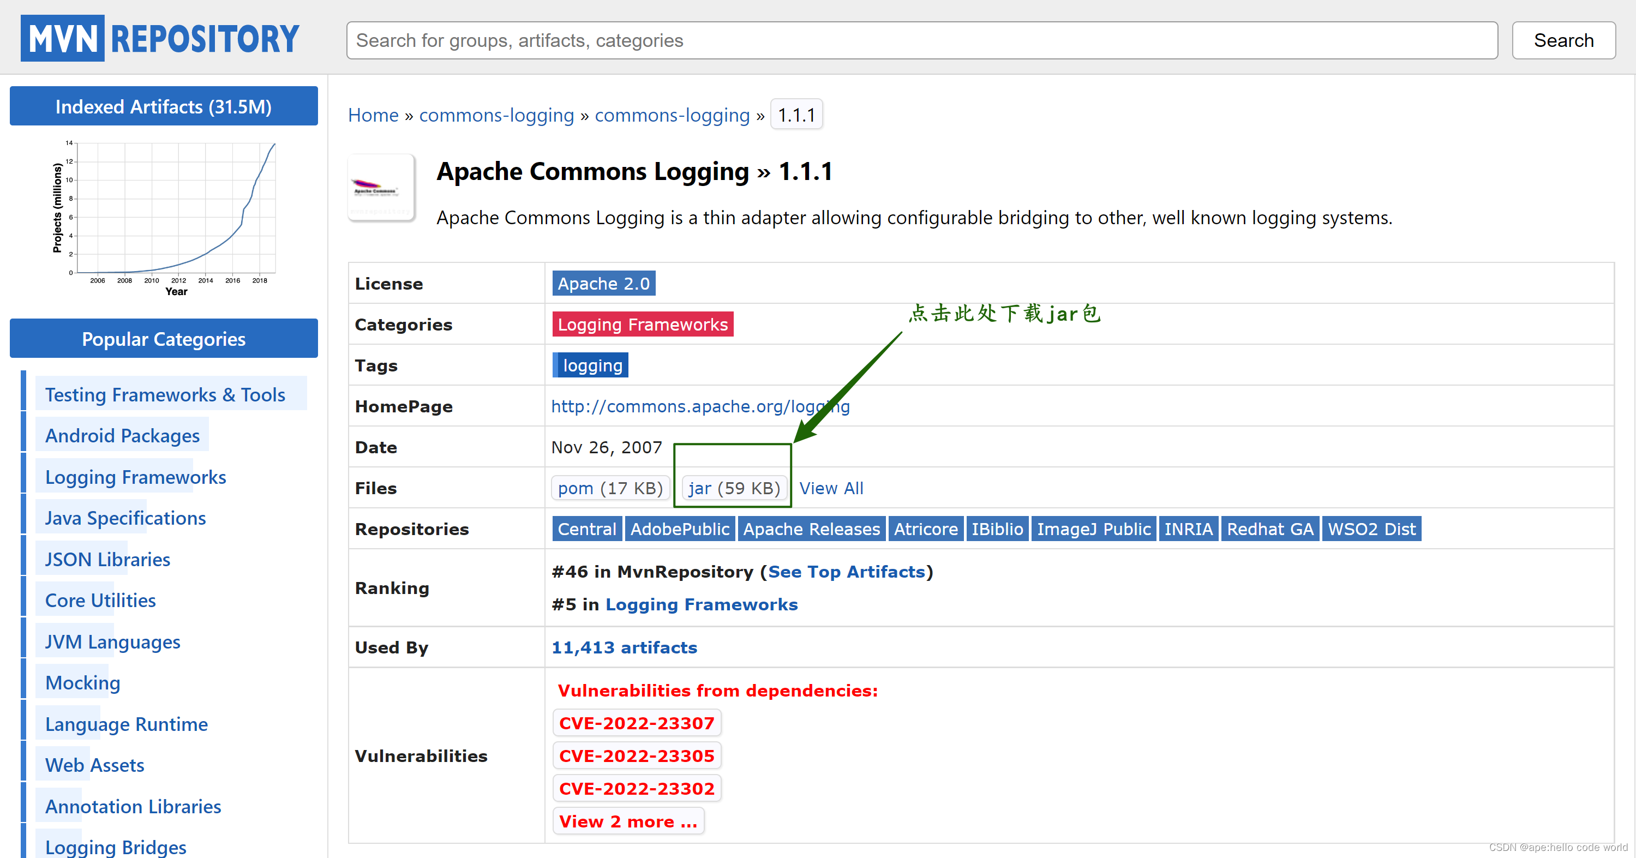Open the Central repository tag
Screen dimensions: 1636x858
587,529
